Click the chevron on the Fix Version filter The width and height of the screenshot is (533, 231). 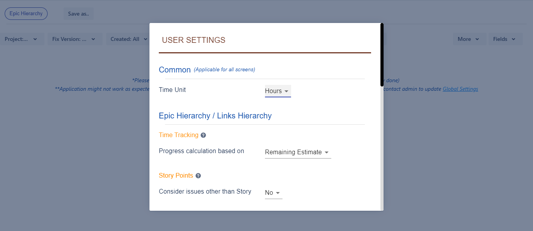93,39
